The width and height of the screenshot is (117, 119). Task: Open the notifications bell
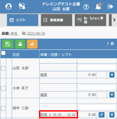(98, 6)
